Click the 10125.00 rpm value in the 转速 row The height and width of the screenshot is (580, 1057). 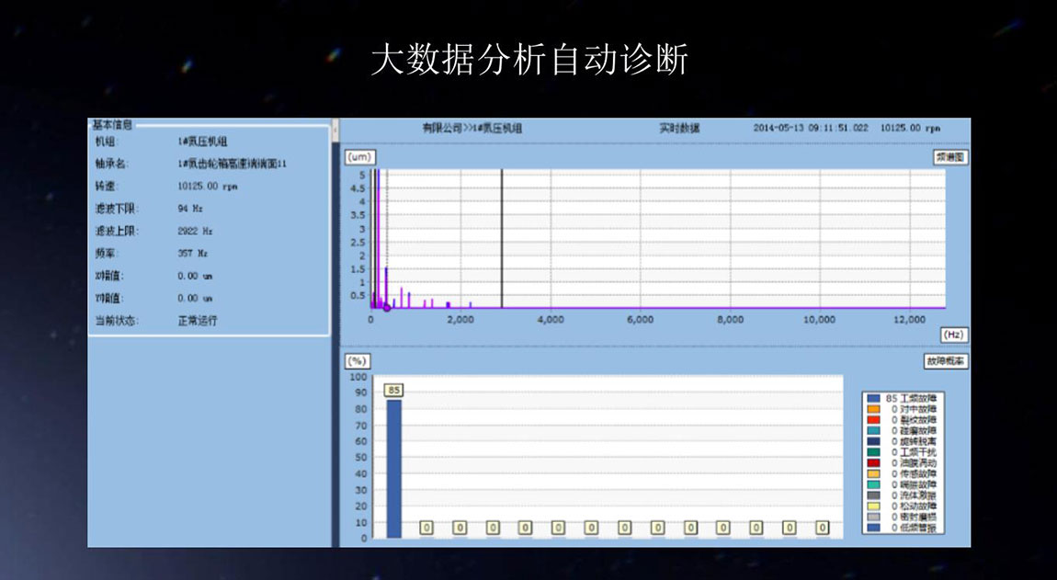click(208, 187)
